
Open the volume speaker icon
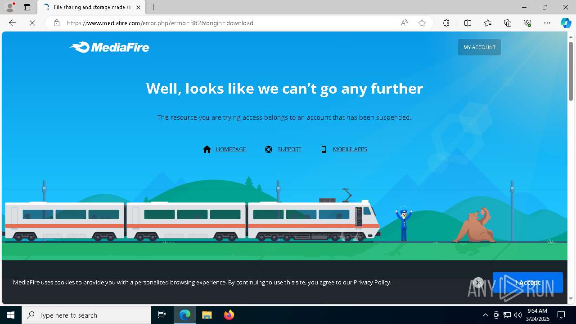(518, 315)
